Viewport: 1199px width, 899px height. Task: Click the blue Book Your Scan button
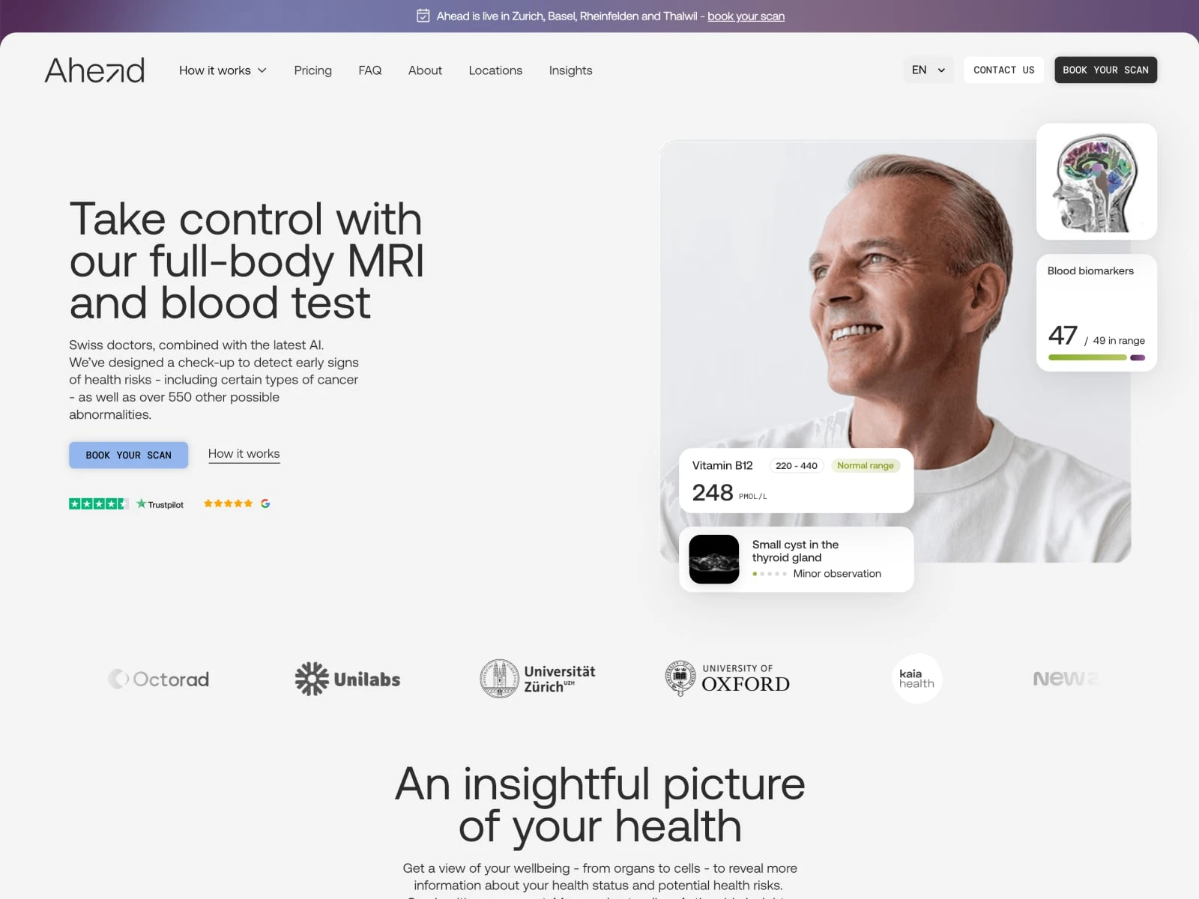[x=128, y=455]
